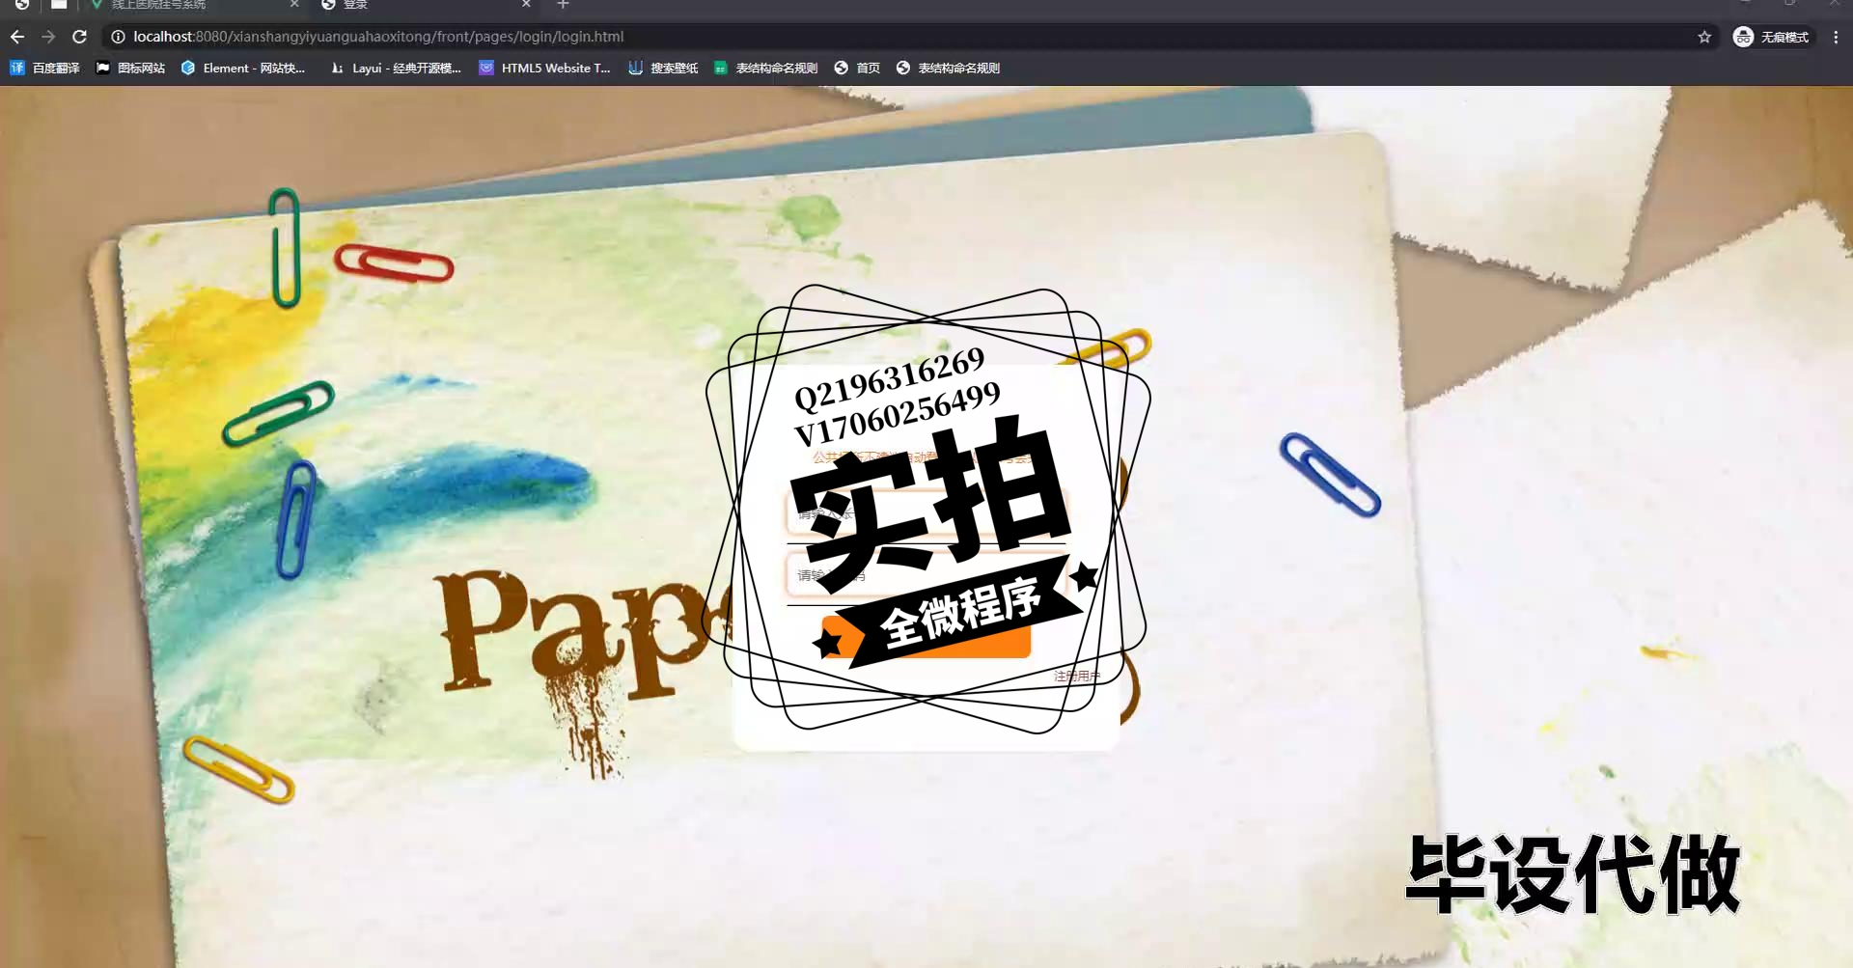Click the 注册用户 register link

(x=1077, y=677)
